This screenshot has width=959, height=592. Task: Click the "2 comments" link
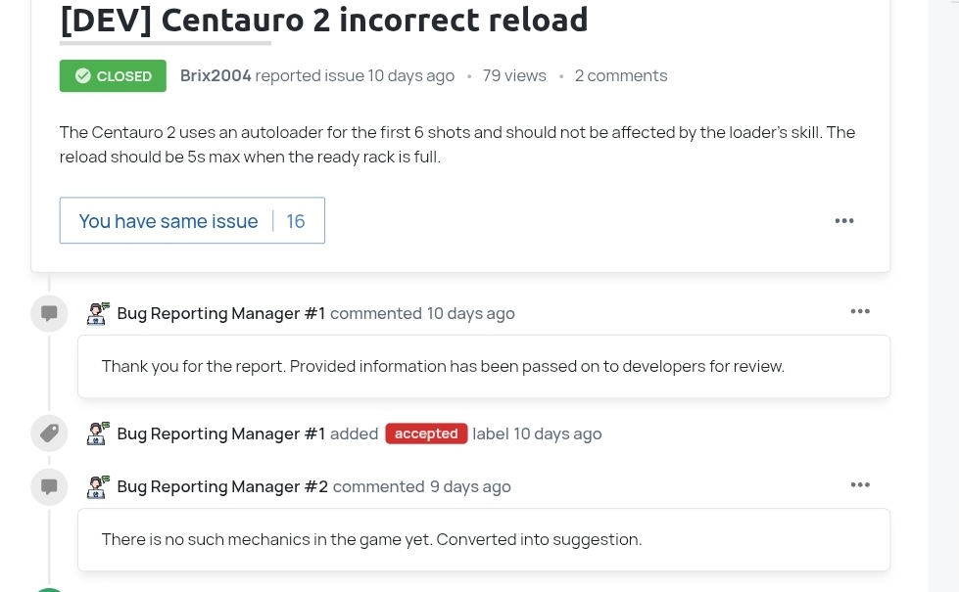[x=621, y=76]
